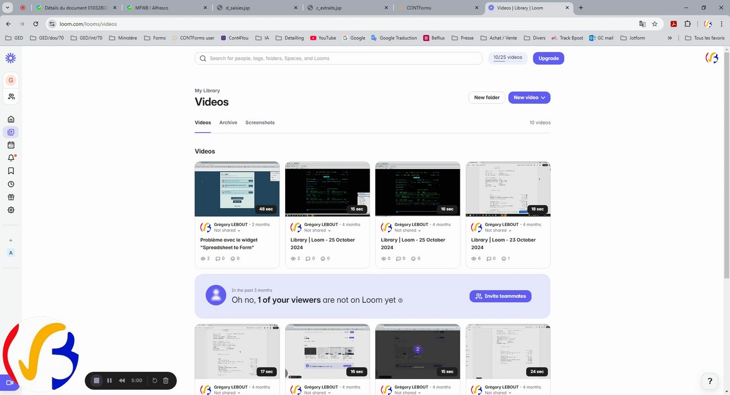Add a new Space with the plus icon
The image size is (730, 395).
click(x=10, y=240)
